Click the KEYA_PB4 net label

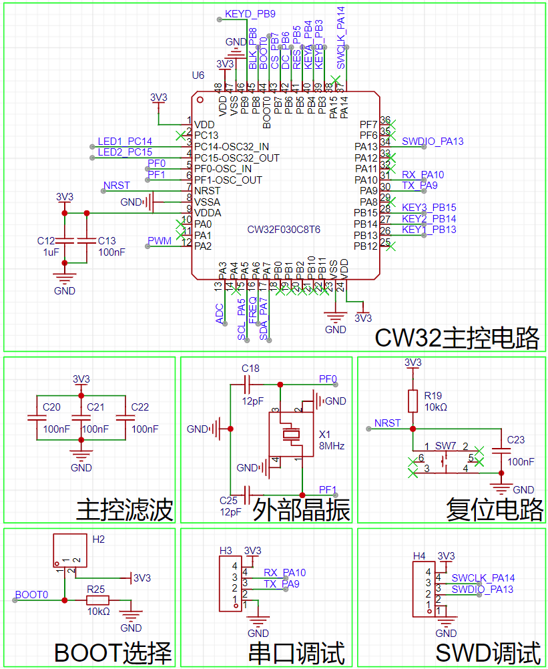308,45
